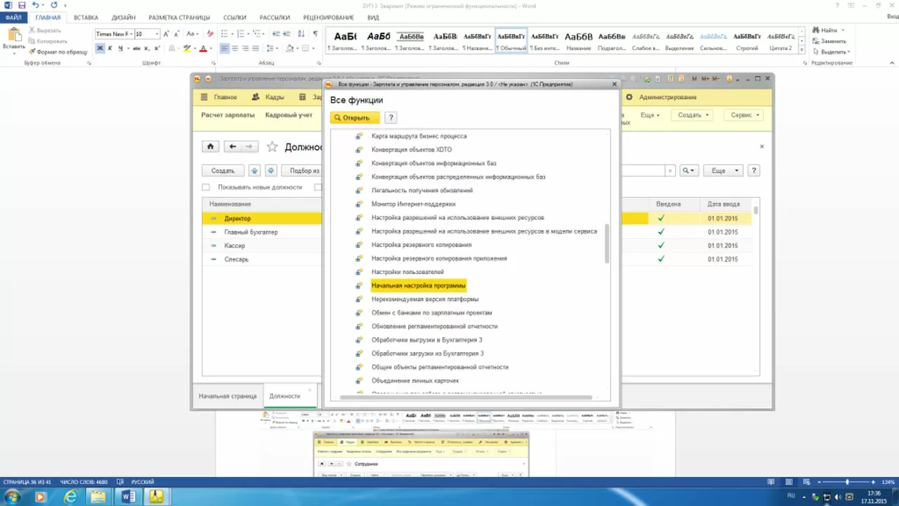Apply bold formatting in Word ribbon
Viewport: 899px width, 506px height.
point(100,48)
